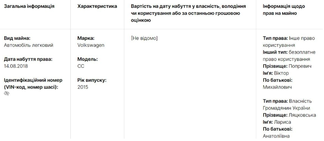The height and width of the screenshot is (141, 324).
Task: Click the patronymic Михайлович
Action: pyautogui.click(x=277, y=87)
